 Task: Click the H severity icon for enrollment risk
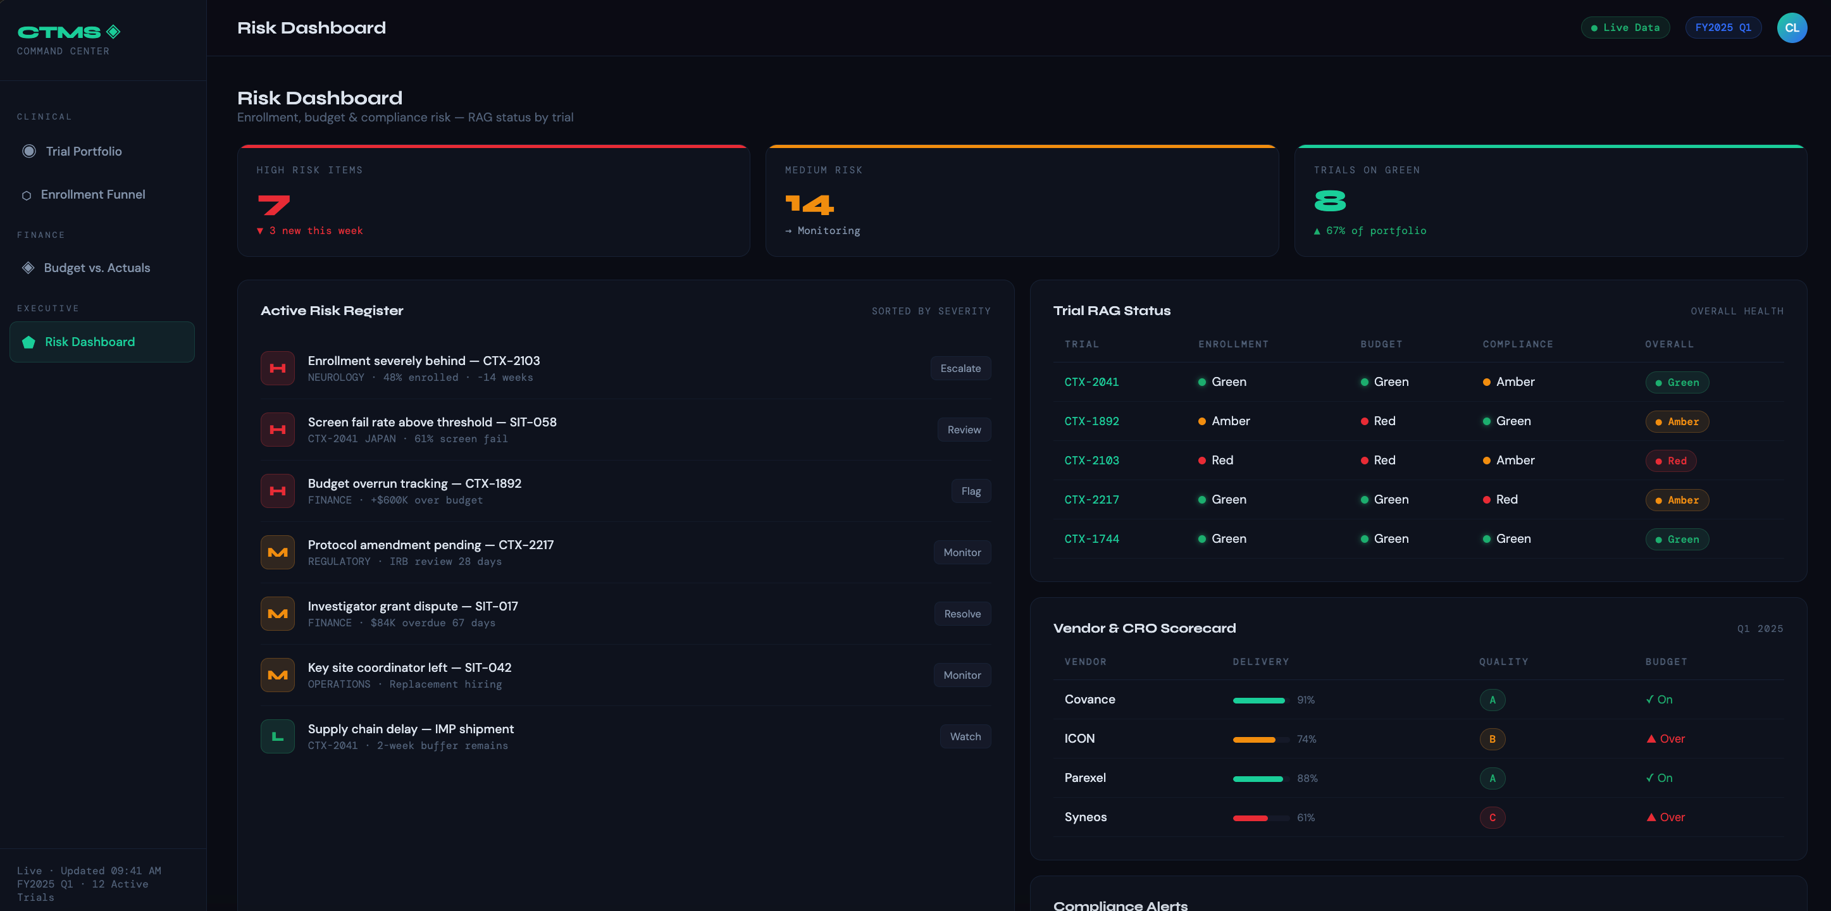[x=277, y=368]
